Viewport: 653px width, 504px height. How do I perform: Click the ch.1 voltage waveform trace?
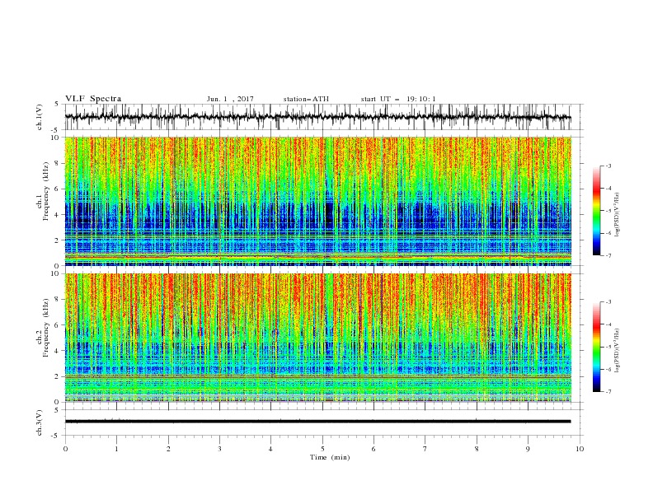pyautogui.click(x=318, y=117)
